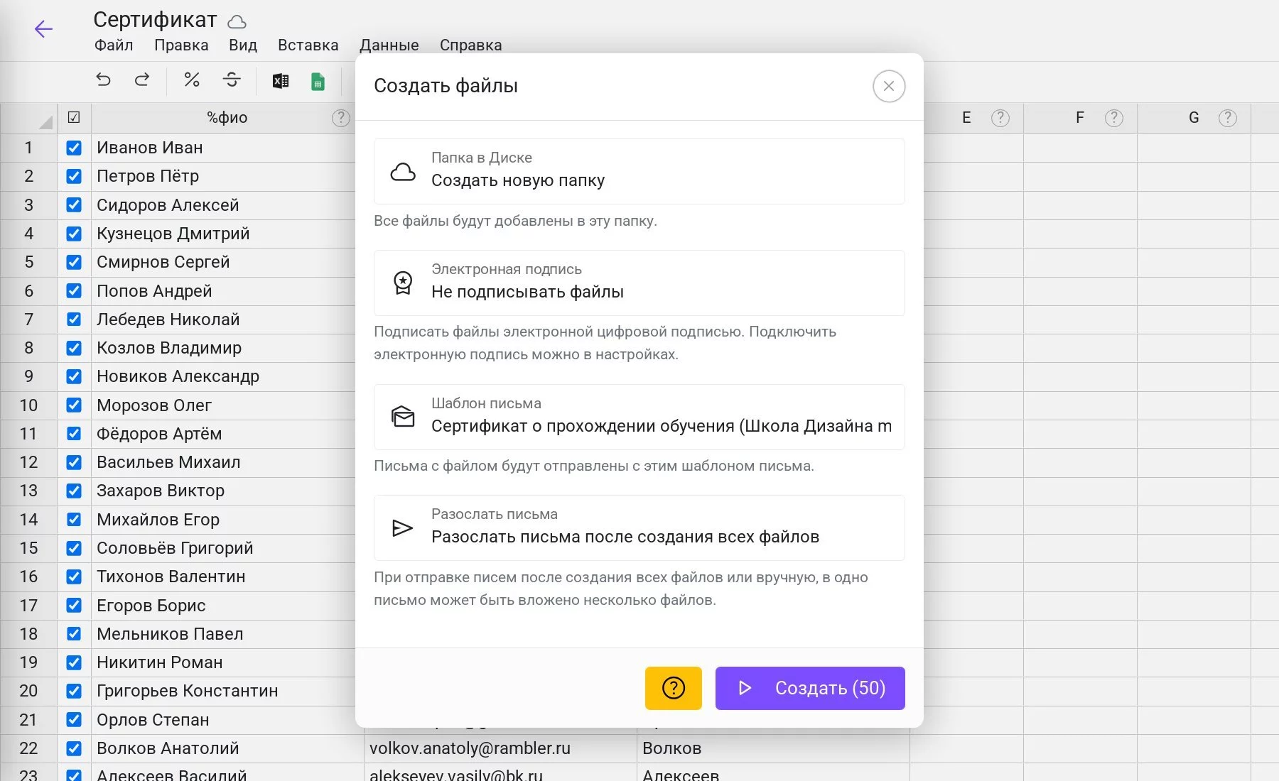Import from Google Sheets toolbar icon

point(318,81)
